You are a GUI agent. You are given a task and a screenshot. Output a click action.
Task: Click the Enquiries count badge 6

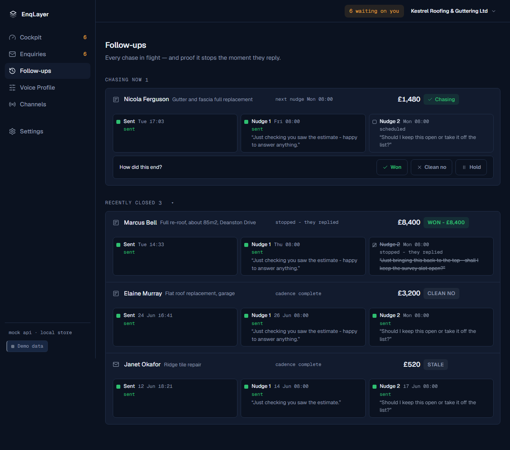tap(85, 54)
